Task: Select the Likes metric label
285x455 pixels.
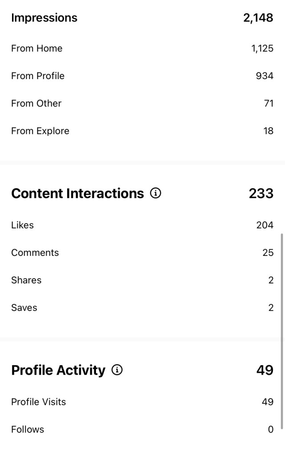Action: coord(22,225)
